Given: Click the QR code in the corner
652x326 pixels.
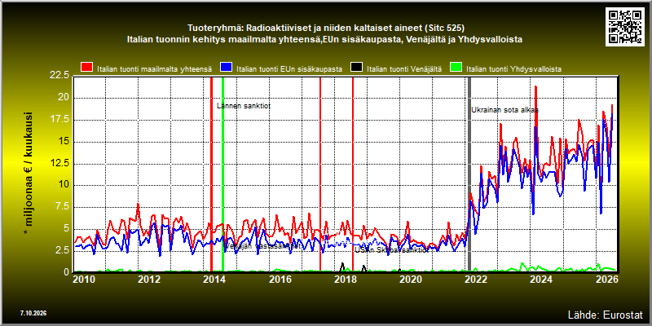Looking at the screenshot, I should (x=626, y=26).
